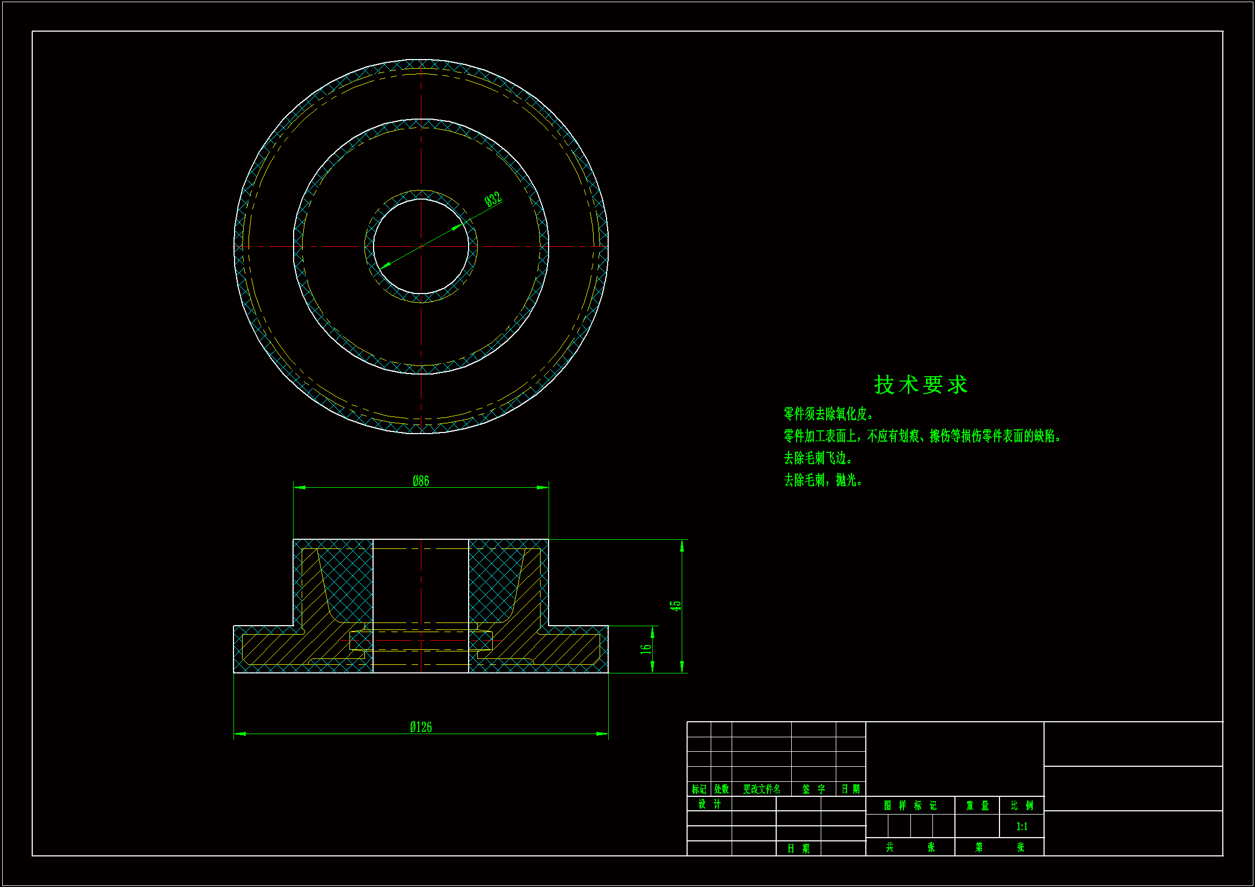Pick the vertical 45 height dimension
Image resolution: width=1255 pixels, height=887 pixels.
point(676,605)
